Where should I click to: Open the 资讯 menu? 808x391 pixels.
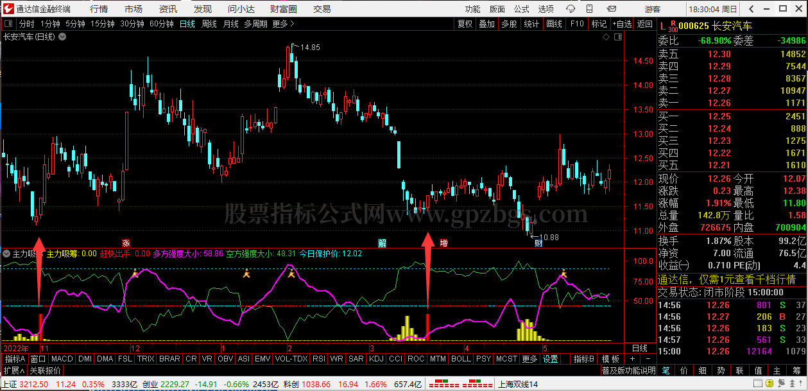tap(168, 9)
